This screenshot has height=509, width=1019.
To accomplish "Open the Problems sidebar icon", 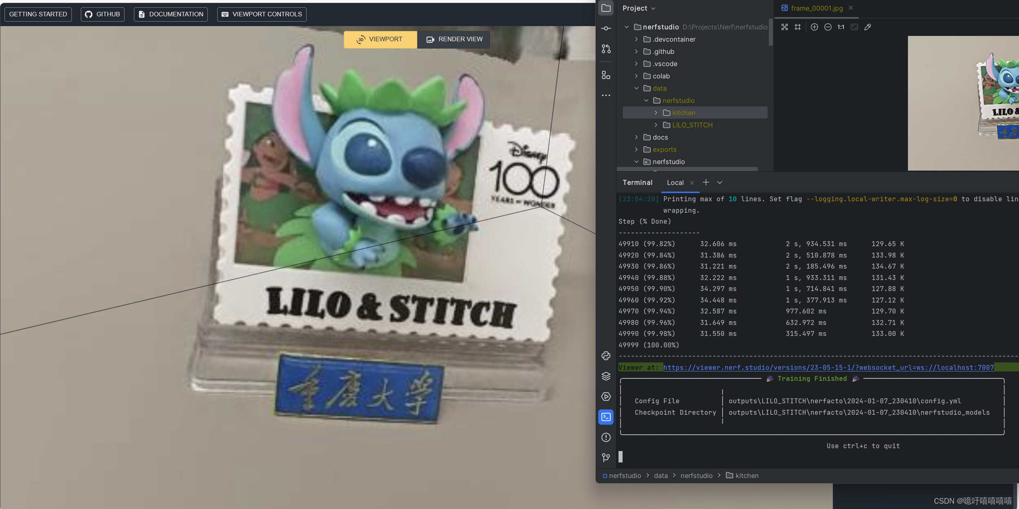I will coord(606,437).
